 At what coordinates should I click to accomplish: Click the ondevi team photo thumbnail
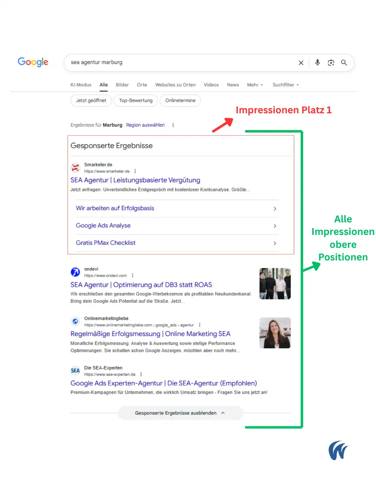click(x=275, y=283)
